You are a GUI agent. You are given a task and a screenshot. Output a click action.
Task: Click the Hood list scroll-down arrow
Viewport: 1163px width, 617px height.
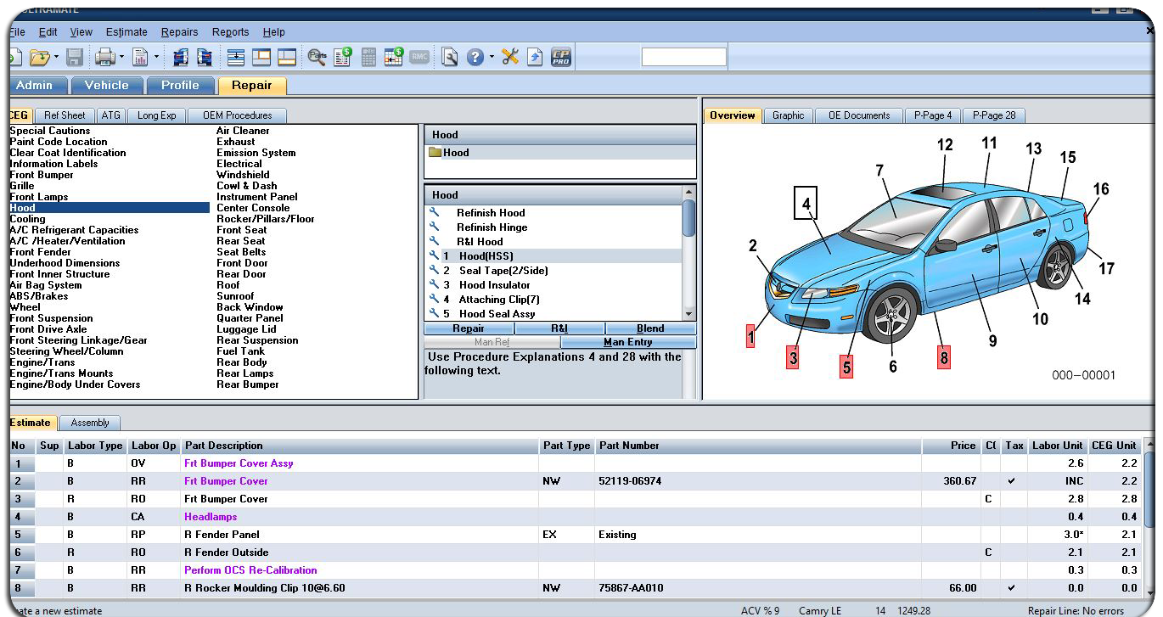pyautogui.click(x=689, y=314)
